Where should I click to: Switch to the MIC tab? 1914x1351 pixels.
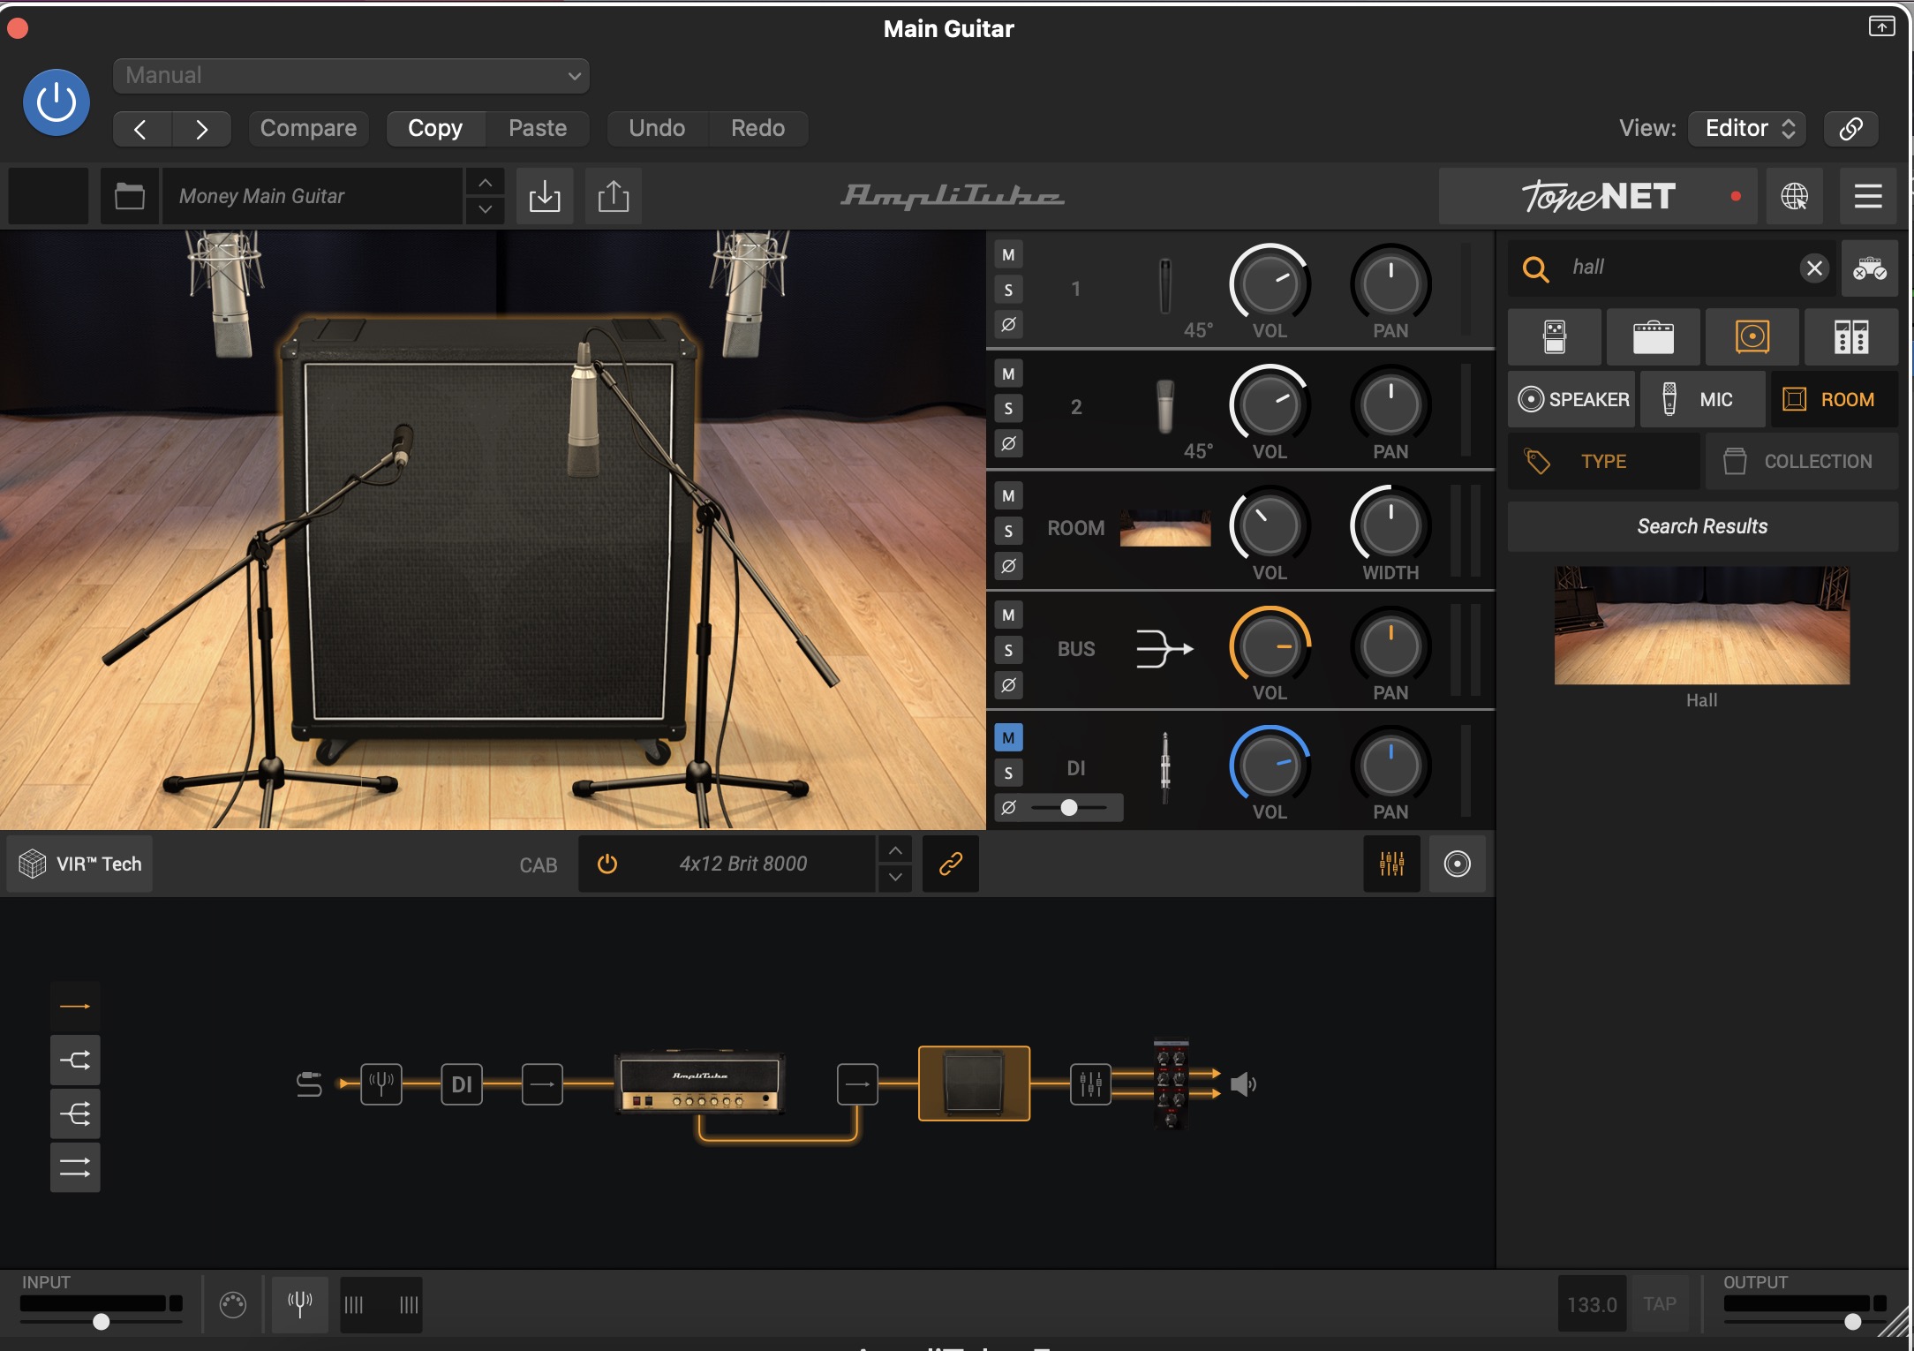1702,400
